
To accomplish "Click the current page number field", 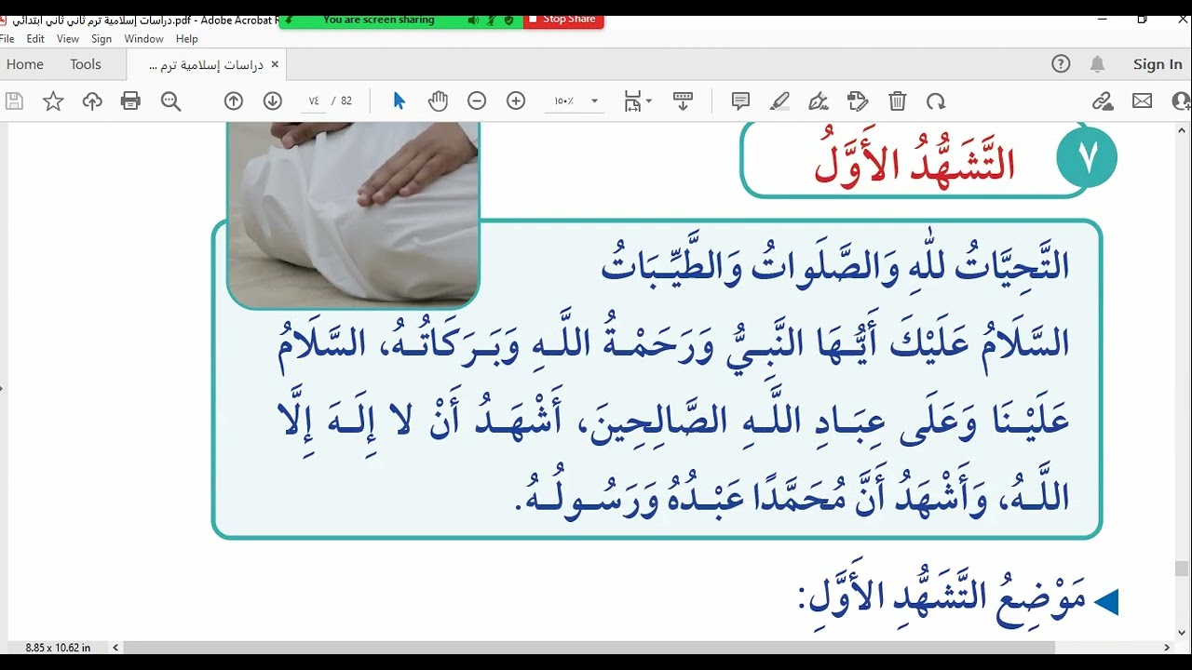I will pyautogui.click(x=314, y=101).
